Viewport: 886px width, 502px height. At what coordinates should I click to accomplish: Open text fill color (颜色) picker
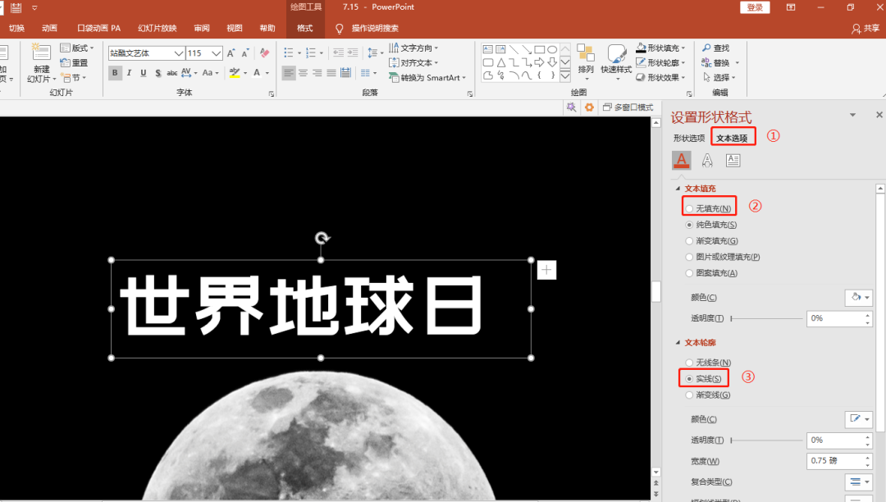pyautogui.click(x=859, y=297)
